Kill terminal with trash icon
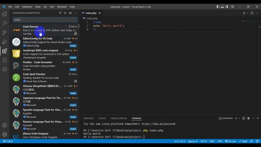 (248, 118)
